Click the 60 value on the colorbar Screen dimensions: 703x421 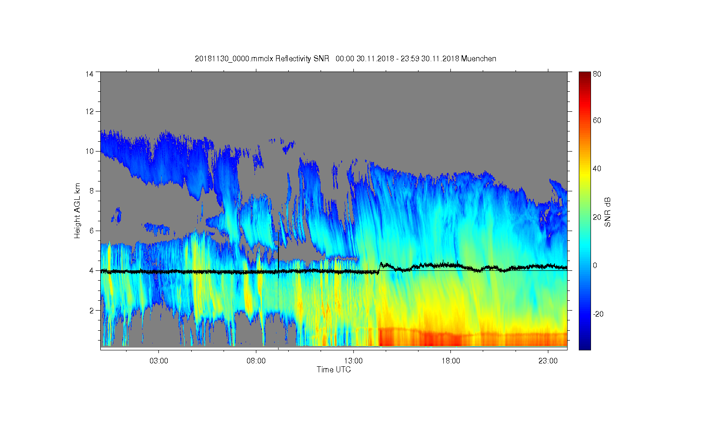(x=597, y=120)
